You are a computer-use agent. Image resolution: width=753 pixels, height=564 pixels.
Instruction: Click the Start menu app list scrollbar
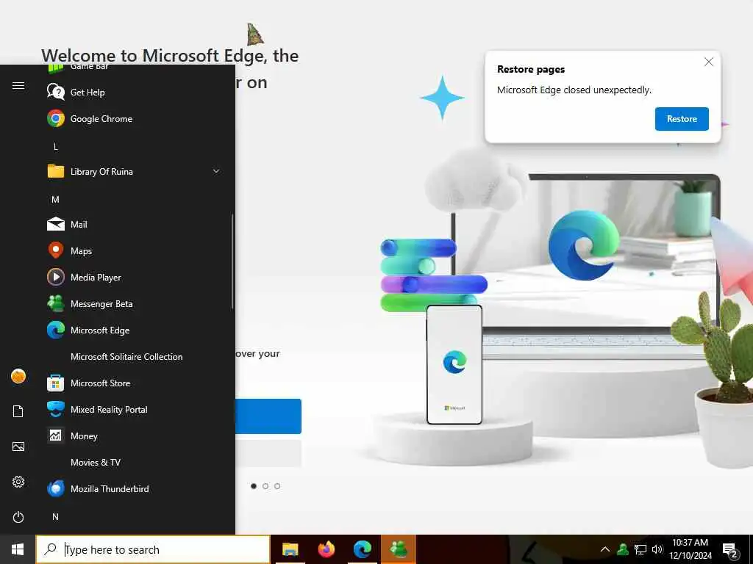(x=232, y=261)
